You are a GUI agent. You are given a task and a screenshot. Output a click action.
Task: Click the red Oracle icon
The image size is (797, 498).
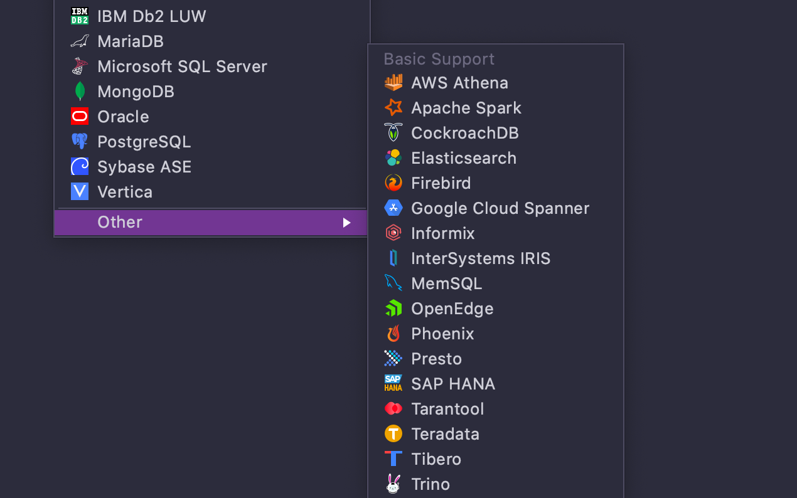80,117
